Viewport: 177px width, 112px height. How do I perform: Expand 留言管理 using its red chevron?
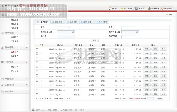tap(27, 91)
